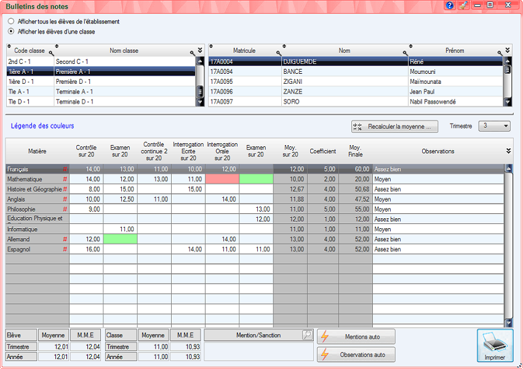This screenshot has height=369, width=523.
Task: Click the red Interrogation Orale cell for Mathematique
Action: point(222,180)
